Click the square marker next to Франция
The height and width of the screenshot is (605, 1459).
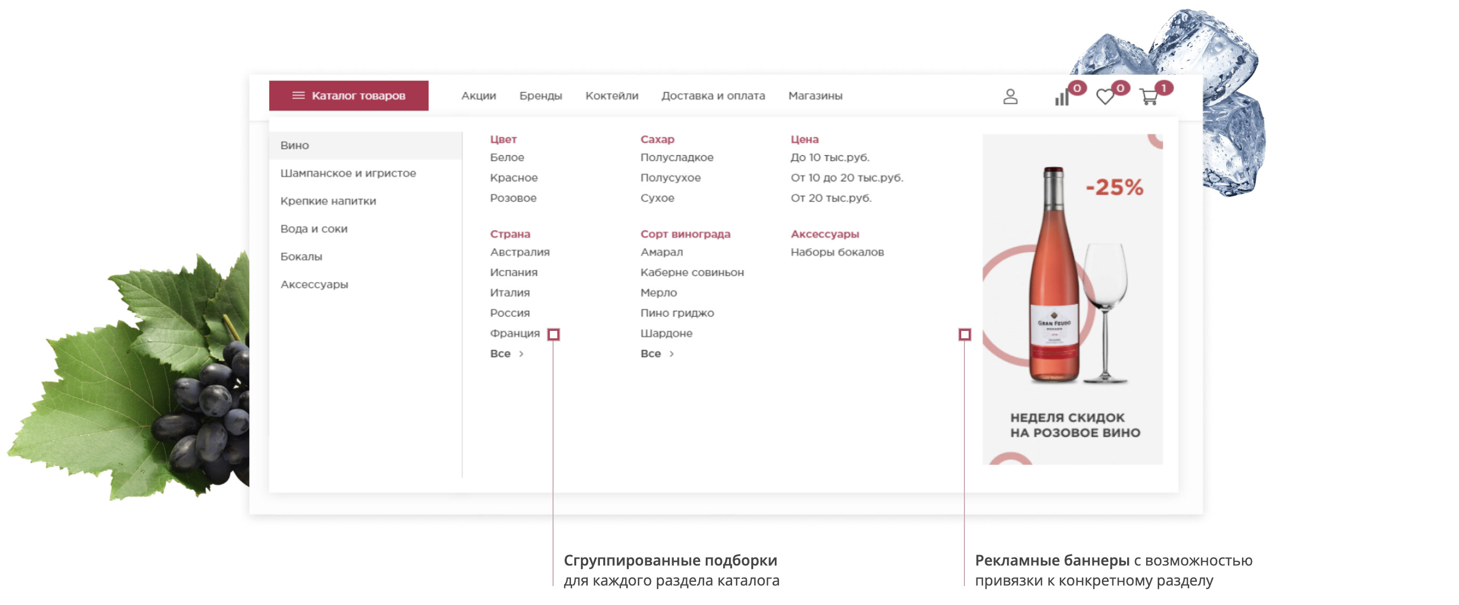coord(554,335)
